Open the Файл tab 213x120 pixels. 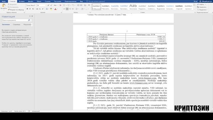4,1
